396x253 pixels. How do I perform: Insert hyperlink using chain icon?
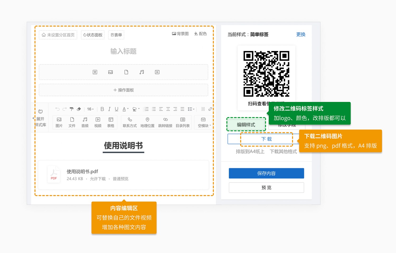coord(210,109)
